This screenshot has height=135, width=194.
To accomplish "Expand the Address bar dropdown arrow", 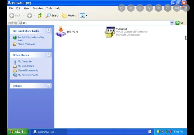I will 172,23.
